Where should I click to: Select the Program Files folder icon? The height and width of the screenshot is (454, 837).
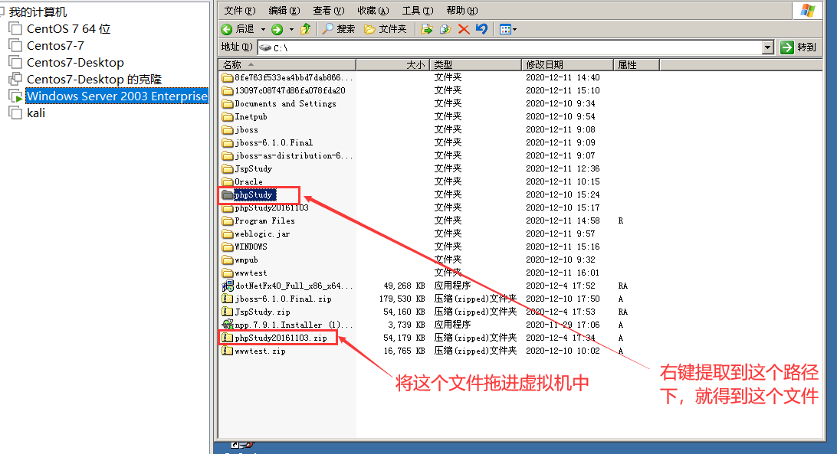pos(228,220)
